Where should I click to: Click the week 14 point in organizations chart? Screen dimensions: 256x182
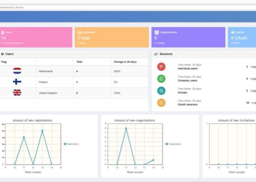coord(153,160)
